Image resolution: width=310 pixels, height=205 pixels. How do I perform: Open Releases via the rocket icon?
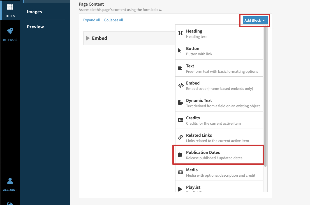click(x=10, y=31)
